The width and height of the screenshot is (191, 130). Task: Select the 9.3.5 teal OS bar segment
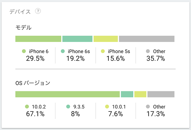pyautogui.click(x=127, y=94)
